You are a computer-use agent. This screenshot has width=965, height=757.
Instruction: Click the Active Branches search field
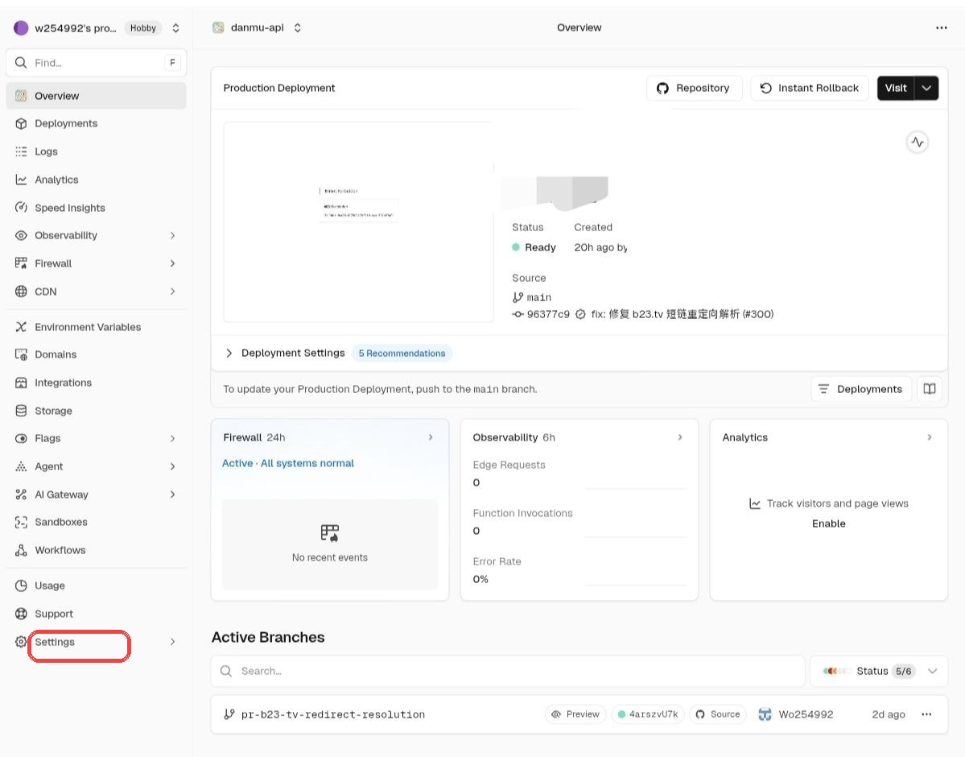pos(508,671)
